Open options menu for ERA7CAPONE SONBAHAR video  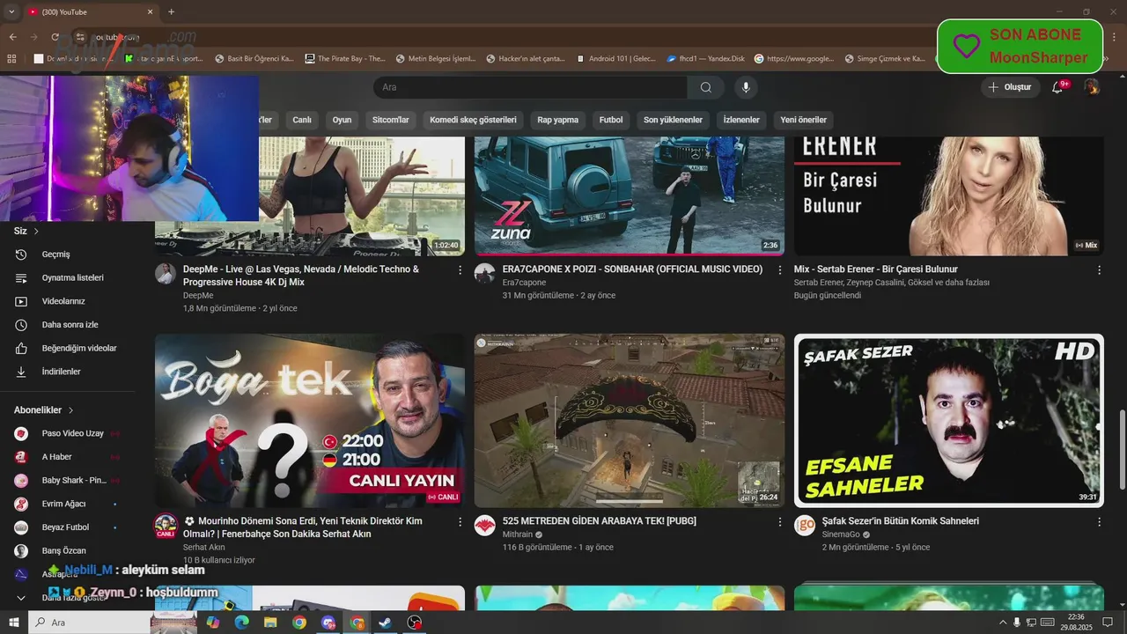[779, 270]
